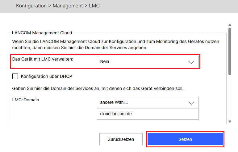Click the 'Geben Sie hier die Domain' description text
Screen dimensions: 238x152
point(98,88)
